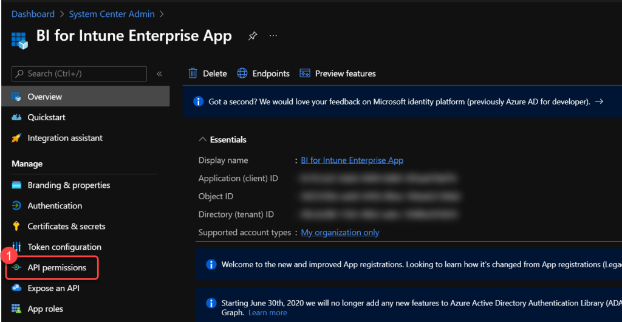Open Certificates & secrets key item
This screenshot has width=622, height=322.
[x=66, y=227]
